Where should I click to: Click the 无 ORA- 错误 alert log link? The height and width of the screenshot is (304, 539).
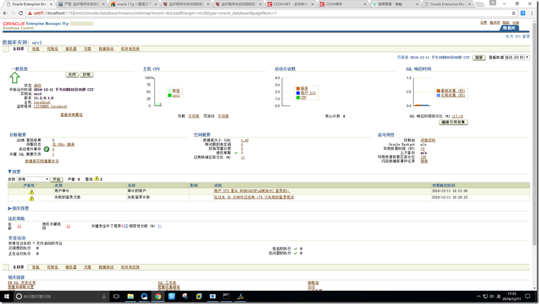(63, 145)
